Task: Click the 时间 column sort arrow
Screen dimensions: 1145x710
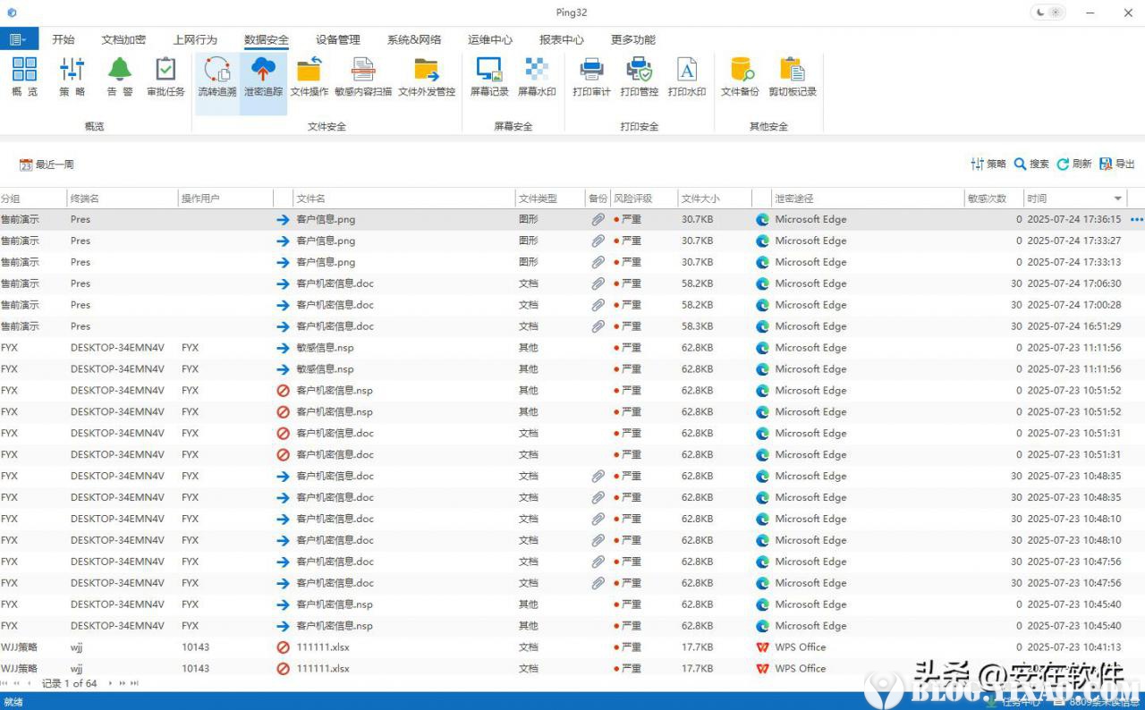Action: 1117,199
